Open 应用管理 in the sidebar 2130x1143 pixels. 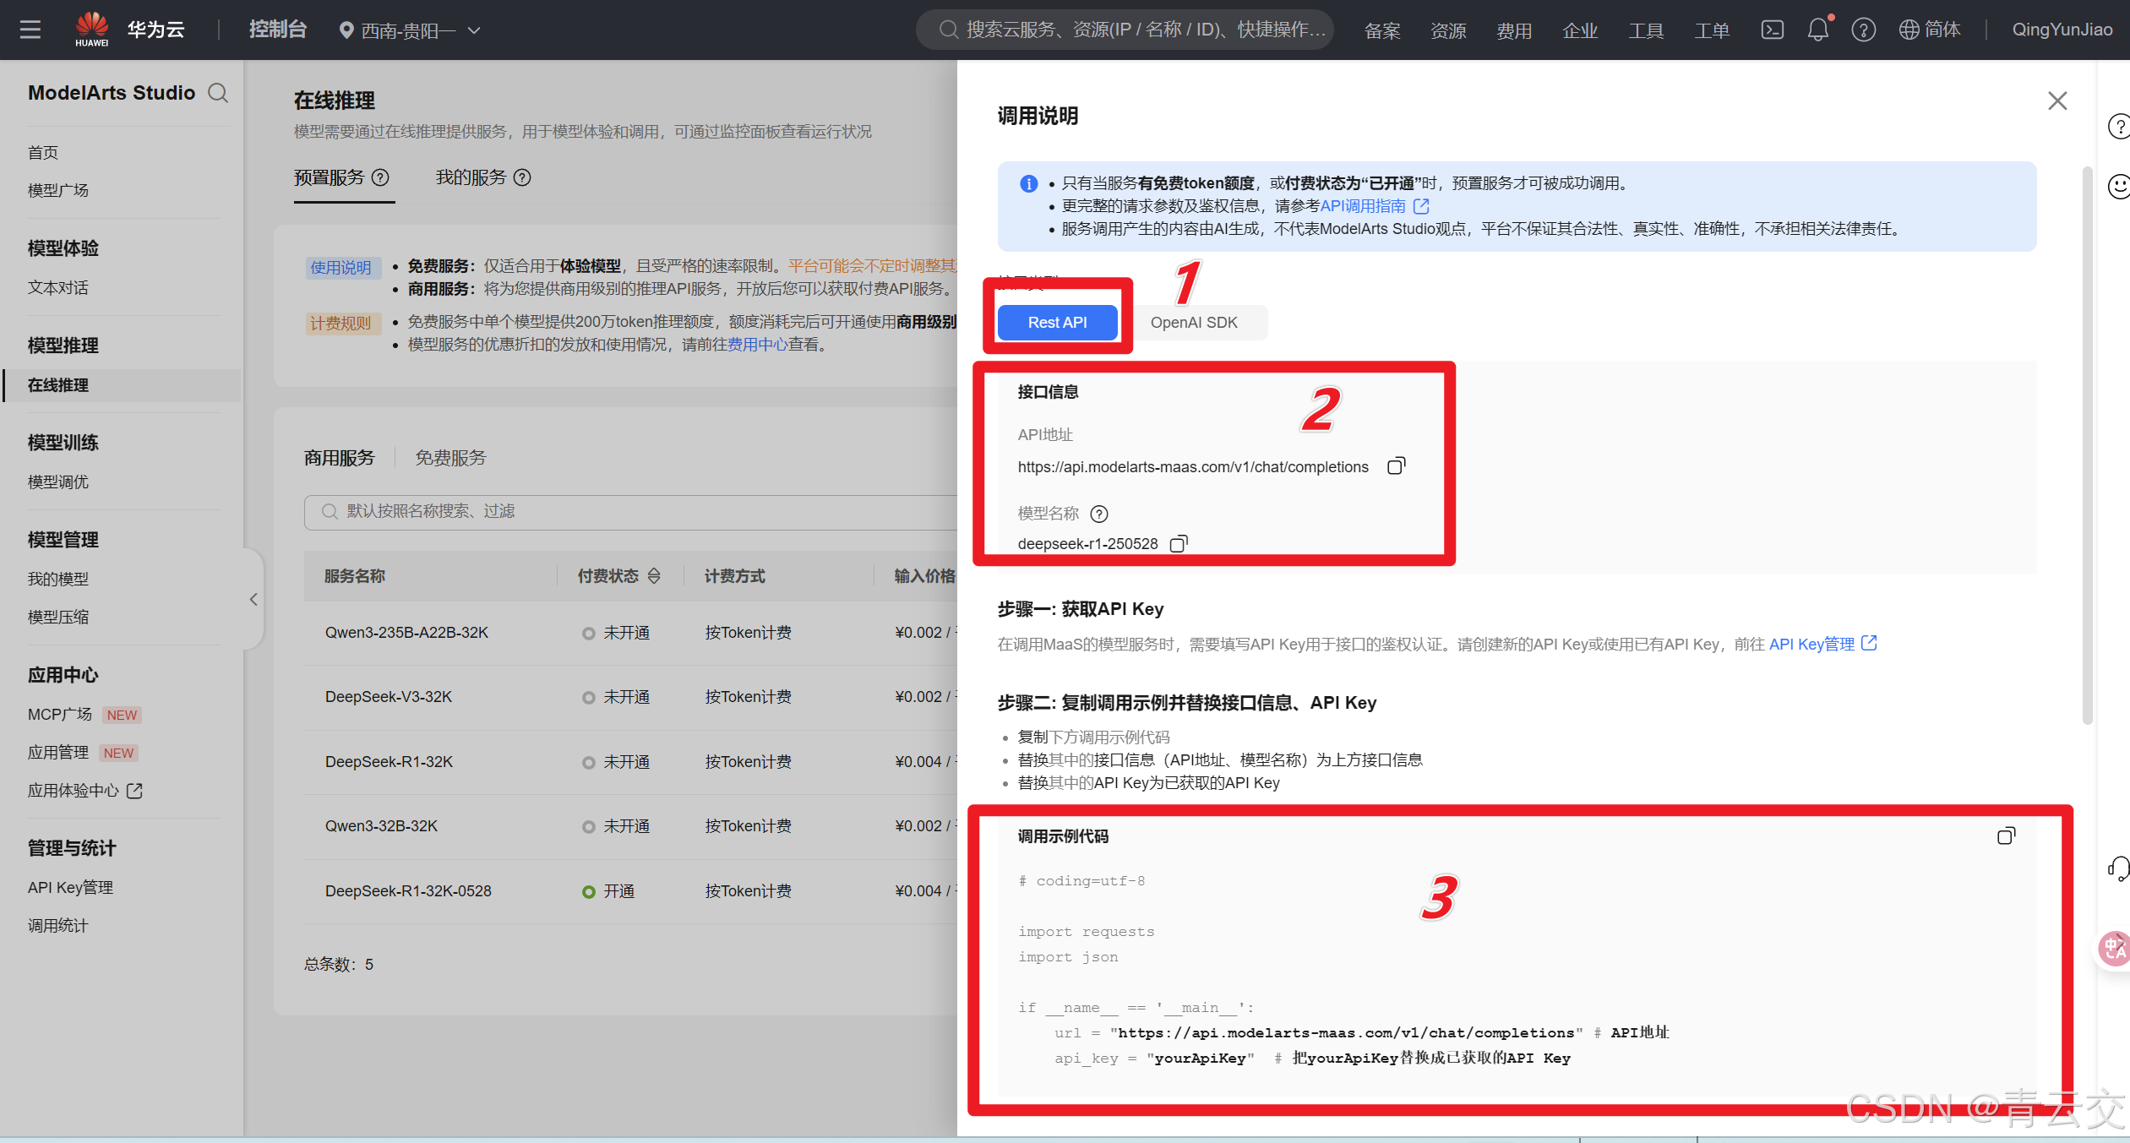58,752
